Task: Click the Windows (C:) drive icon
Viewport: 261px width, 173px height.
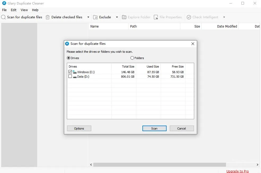Action: 75,72
